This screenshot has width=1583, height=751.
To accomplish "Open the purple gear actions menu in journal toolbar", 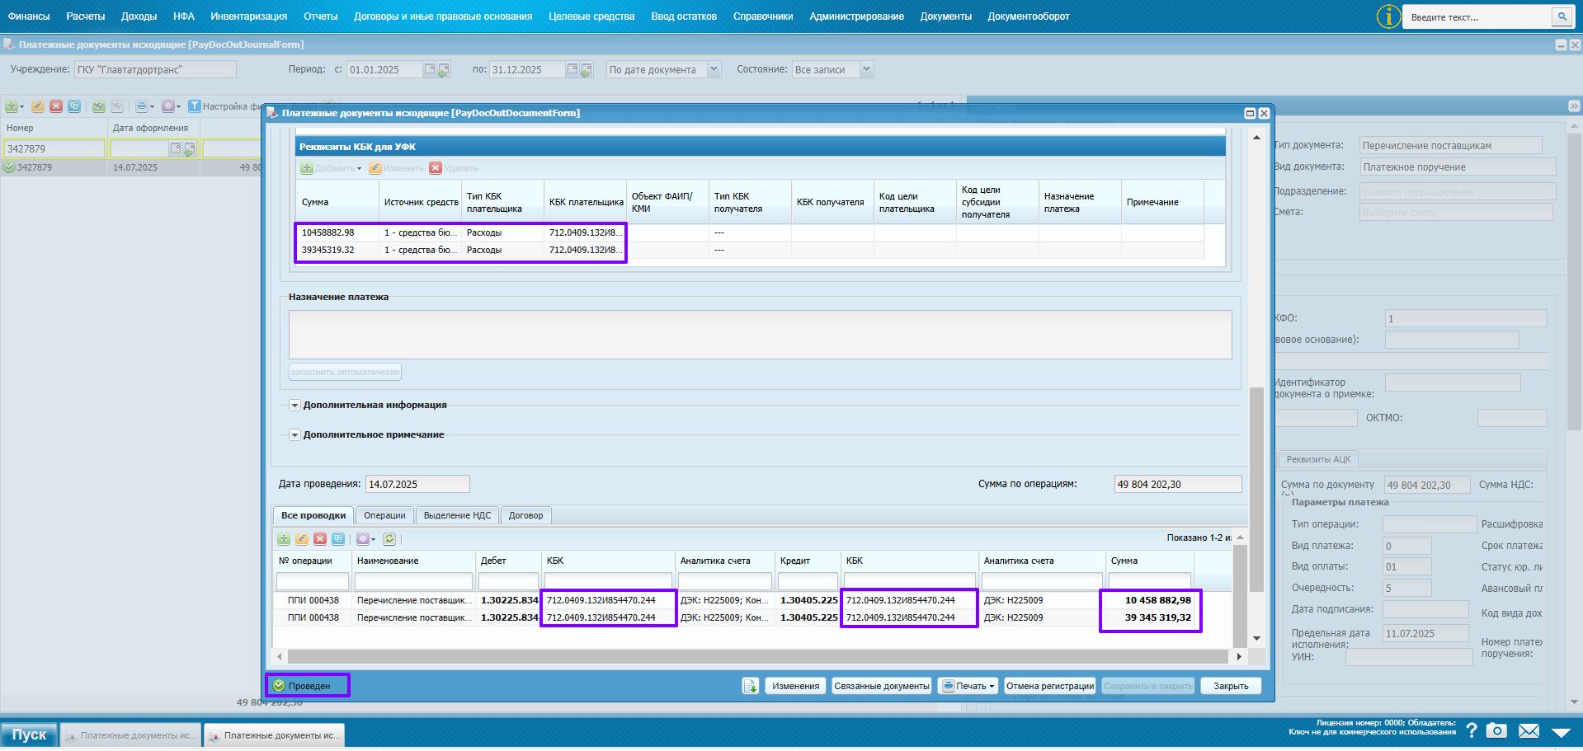I will [171, 106].
